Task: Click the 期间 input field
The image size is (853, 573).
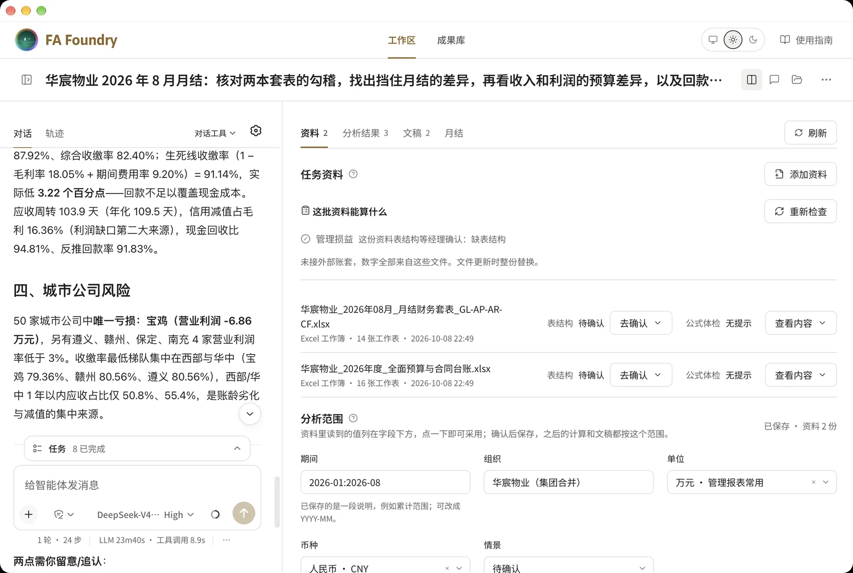Action: pyautogui.click(x=385, y=482)
